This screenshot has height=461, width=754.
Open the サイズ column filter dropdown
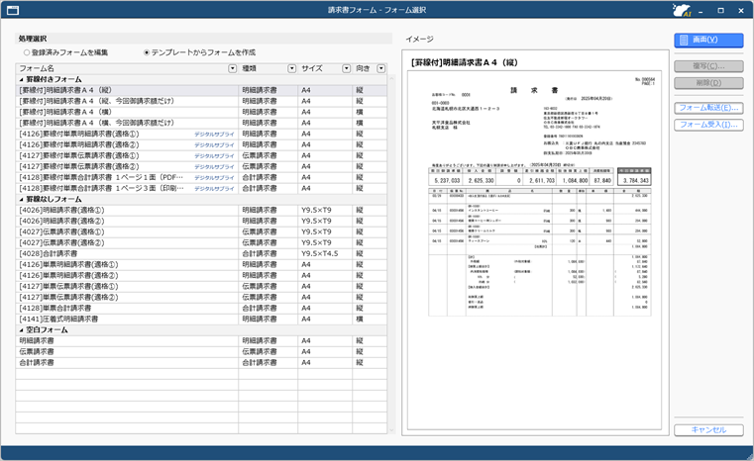tap(346, 68)
